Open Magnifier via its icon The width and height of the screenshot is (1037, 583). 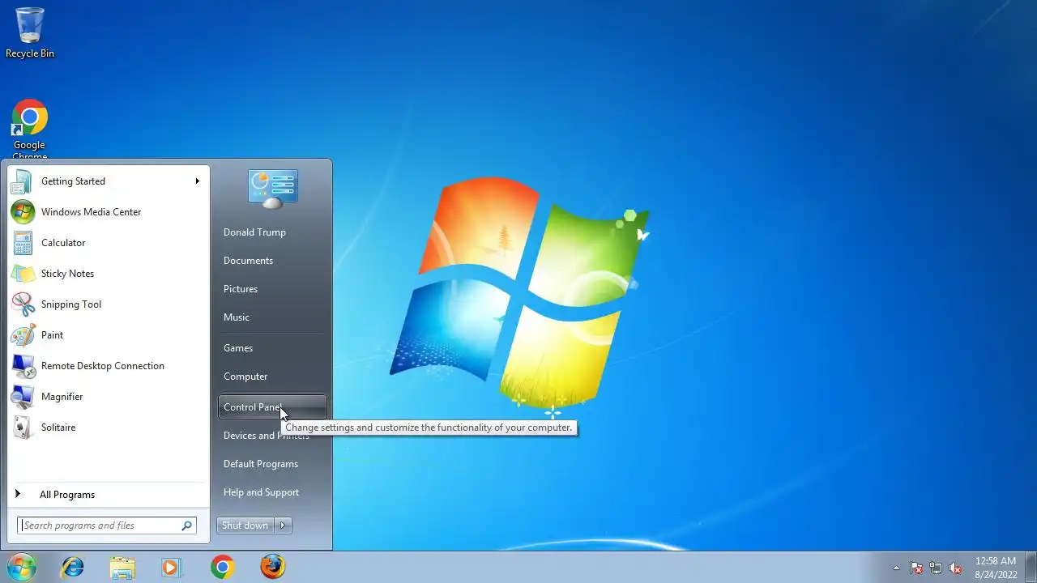pos(23,397)
